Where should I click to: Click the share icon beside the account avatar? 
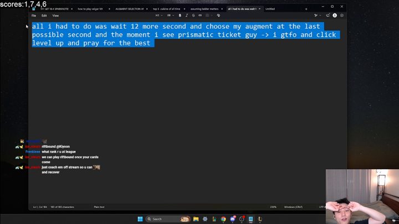328,15
